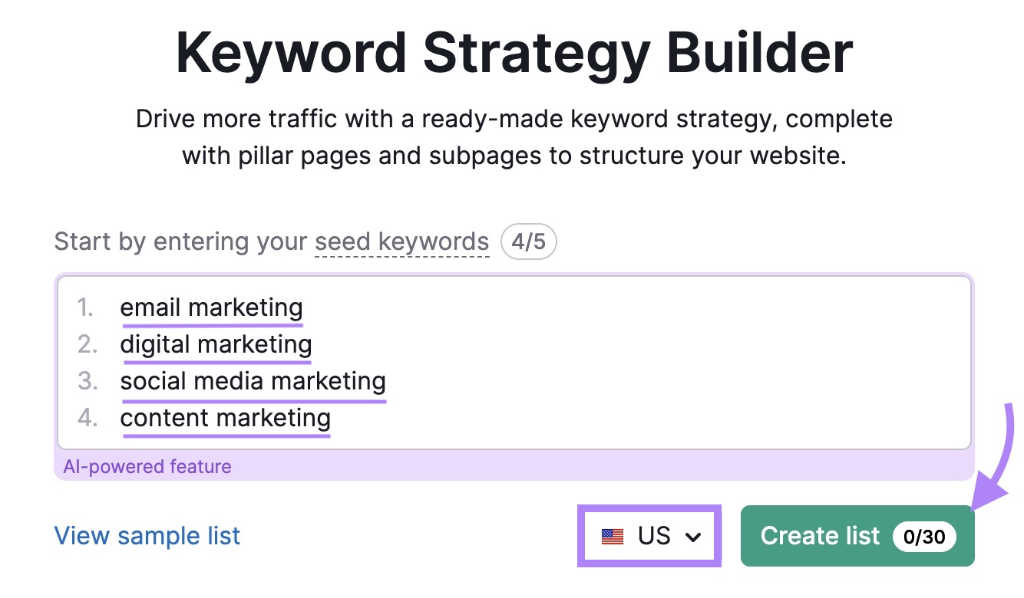Select the content marketing keyword entry

click(225, 418)
